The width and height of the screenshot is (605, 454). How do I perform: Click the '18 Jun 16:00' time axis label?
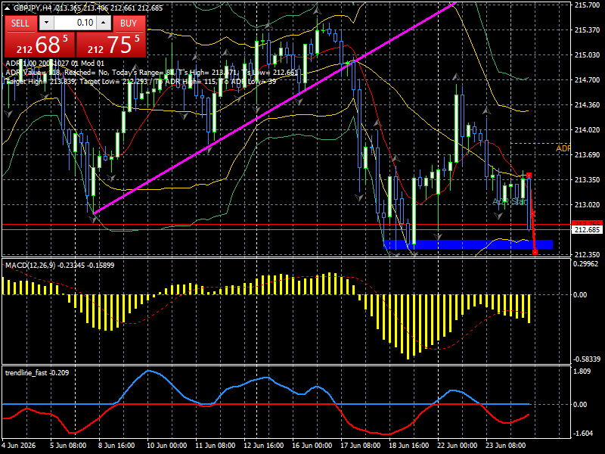pyautogui.click(x=408, y=446)
